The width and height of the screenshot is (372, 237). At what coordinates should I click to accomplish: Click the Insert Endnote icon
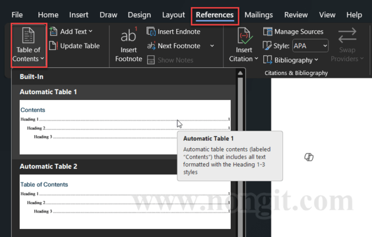pyautogui.click(x=151, y=31)
